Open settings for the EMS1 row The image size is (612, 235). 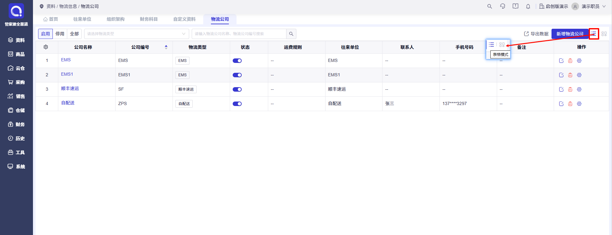[579, 75]
